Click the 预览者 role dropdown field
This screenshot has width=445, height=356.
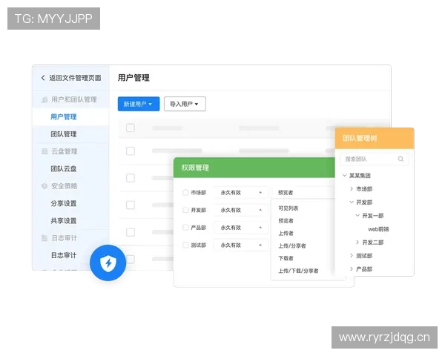point(303,193)
